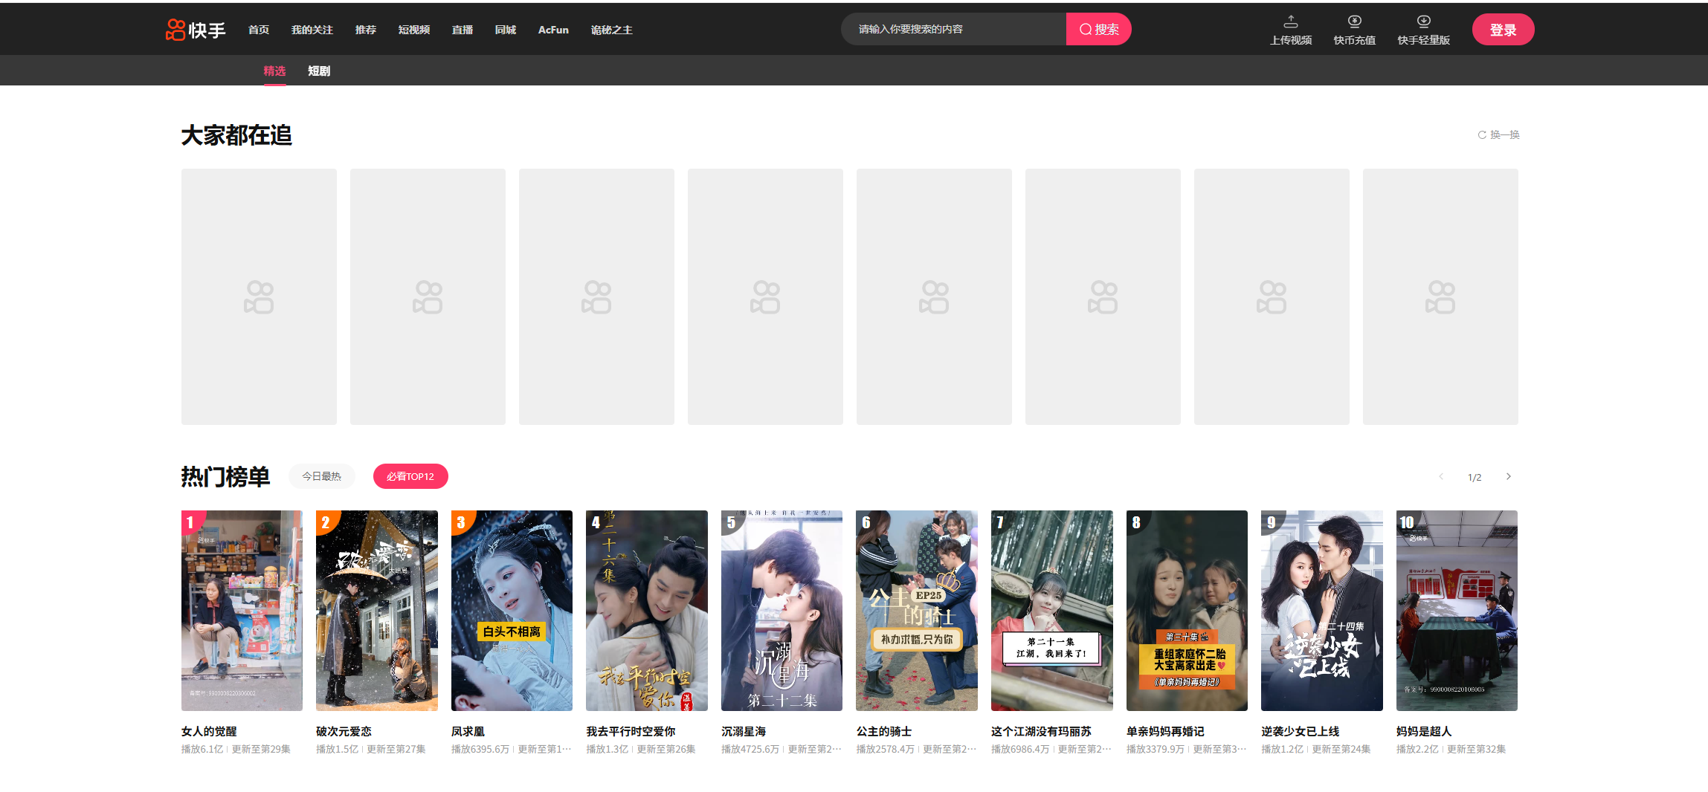Open 破次元爱恋 poster ranked 2
The height and width of the screenshot is (792, 1708).
pos(377,611)
